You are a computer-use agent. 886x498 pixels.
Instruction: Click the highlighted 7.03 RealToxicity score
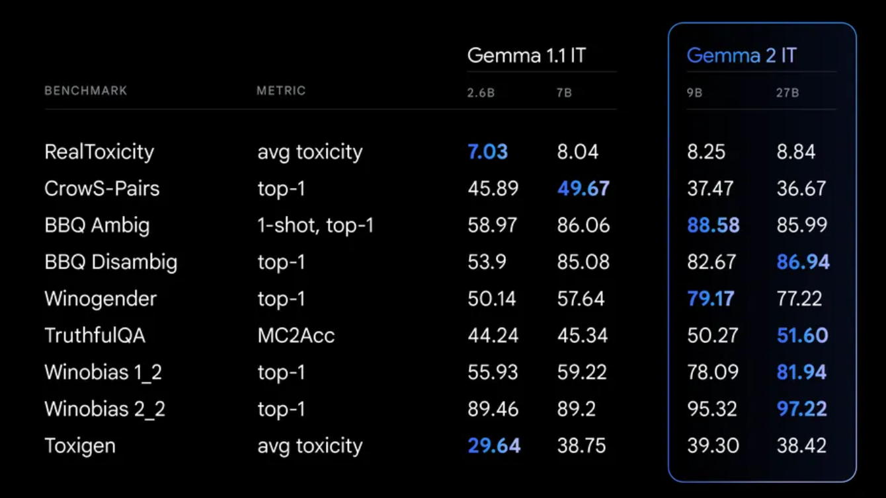pos(487,152)
